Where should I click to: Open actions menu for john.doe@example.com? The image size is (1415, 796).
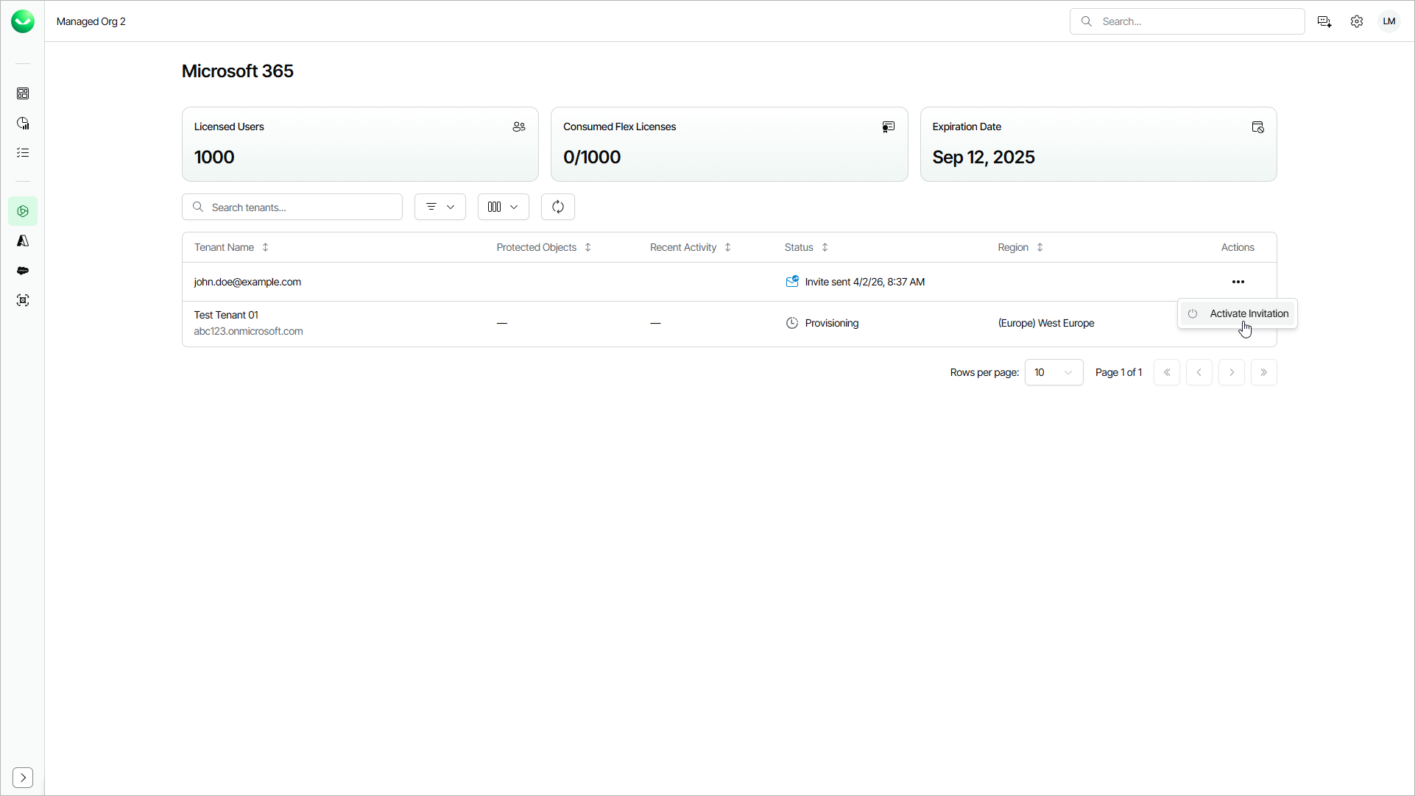(x=1238, y=282)
